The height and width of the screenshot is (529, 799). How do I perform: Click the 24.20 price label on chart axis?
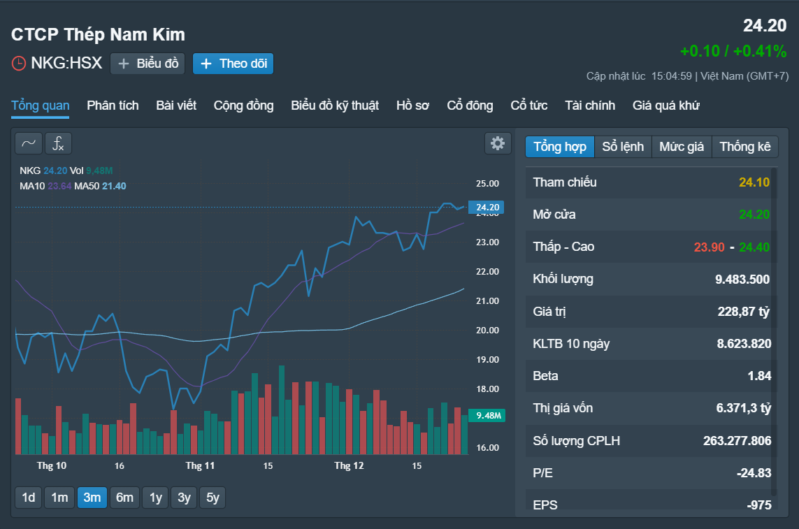[486, 207]
